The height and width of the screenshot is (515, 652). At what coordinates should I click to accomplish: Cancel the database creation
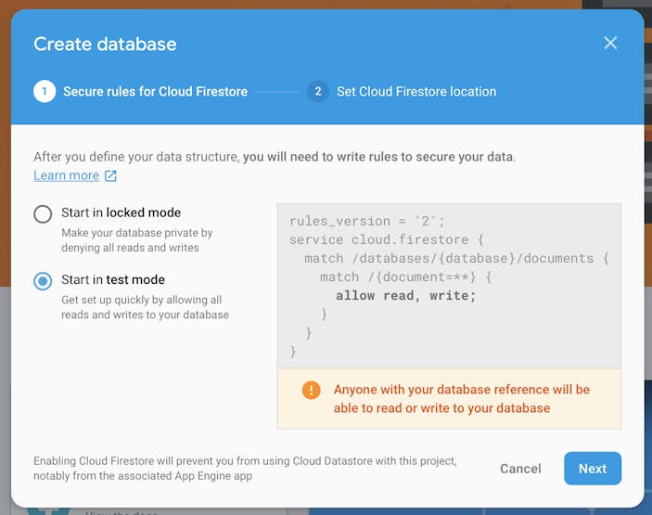pos(520,469)
